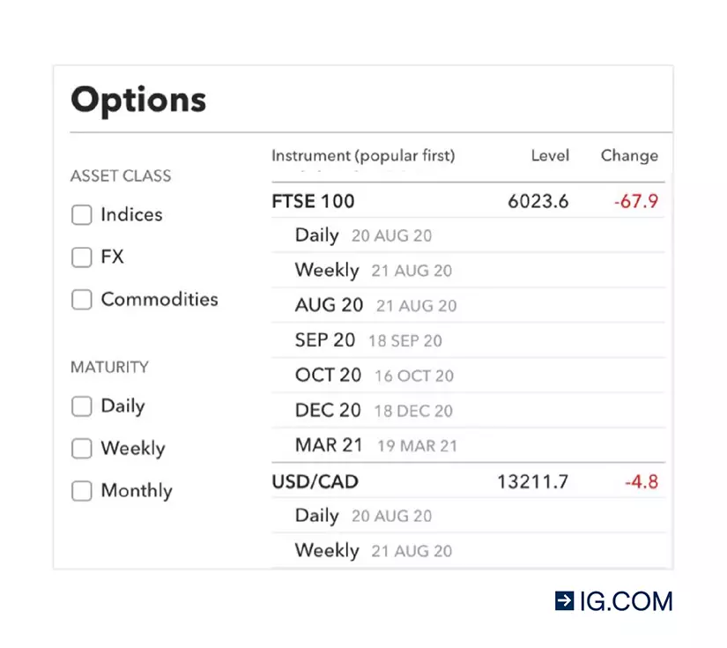Click the IG.COM arrow logo icon
Image resolution: width=727 pixels, height=648 pixels.
[x=564, y=601]
